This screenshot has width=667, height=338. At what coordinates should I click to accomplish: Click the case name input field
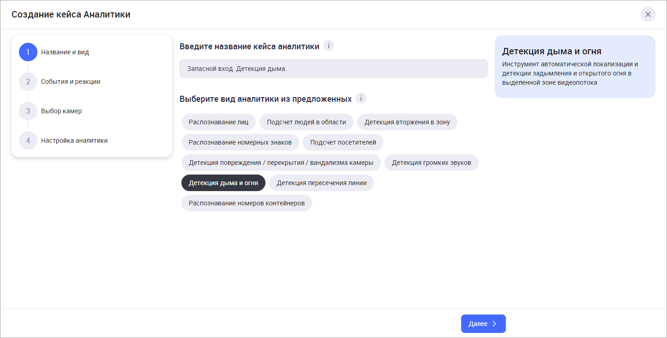pyautogui.click(x=333, y=69)
